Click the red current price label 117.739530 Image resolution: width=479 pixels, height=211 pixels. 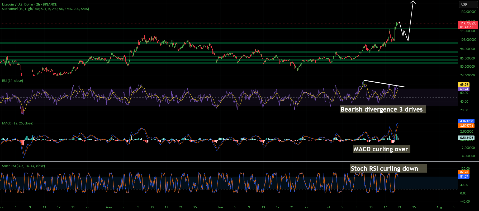pyautogui.click(x=468, y=25)
